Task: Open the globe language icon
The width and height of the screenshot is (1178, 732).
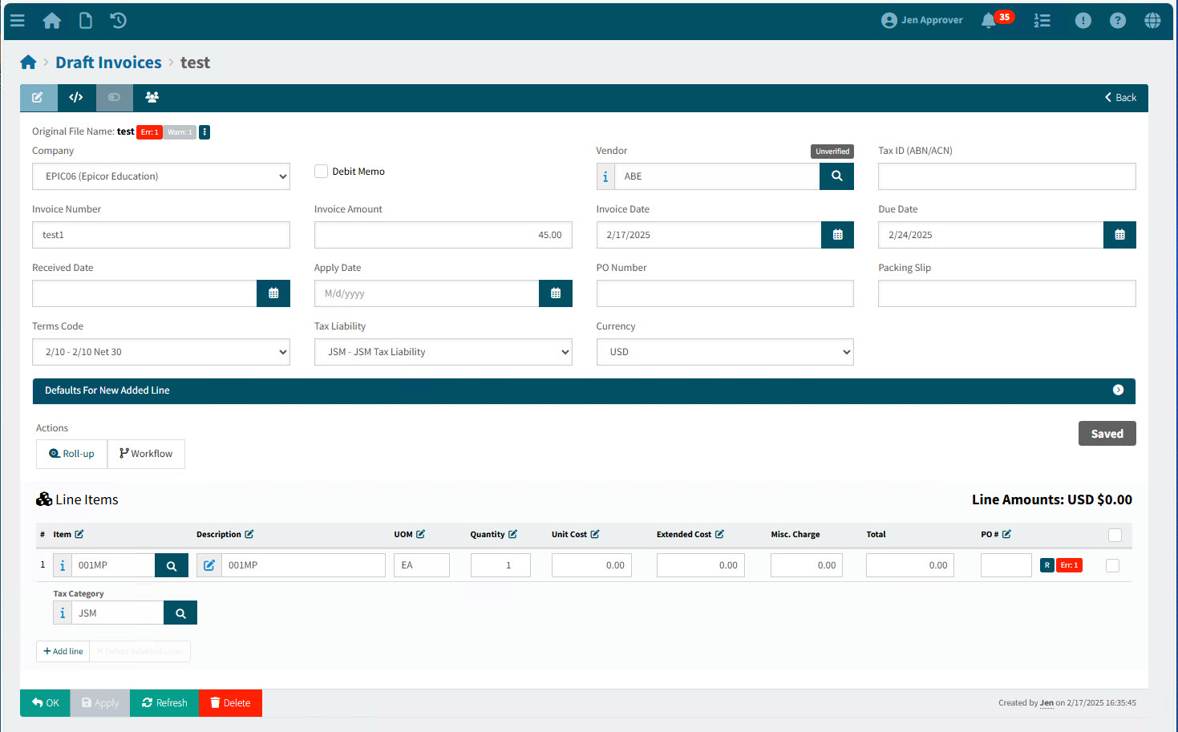Action: pos(1152,21)
